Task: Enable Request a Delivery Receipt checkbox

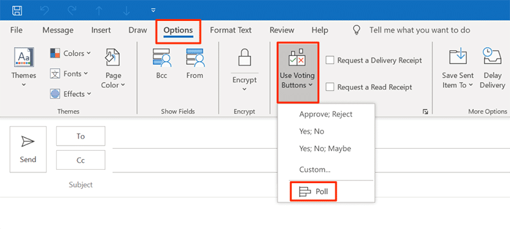Action: 330,60
